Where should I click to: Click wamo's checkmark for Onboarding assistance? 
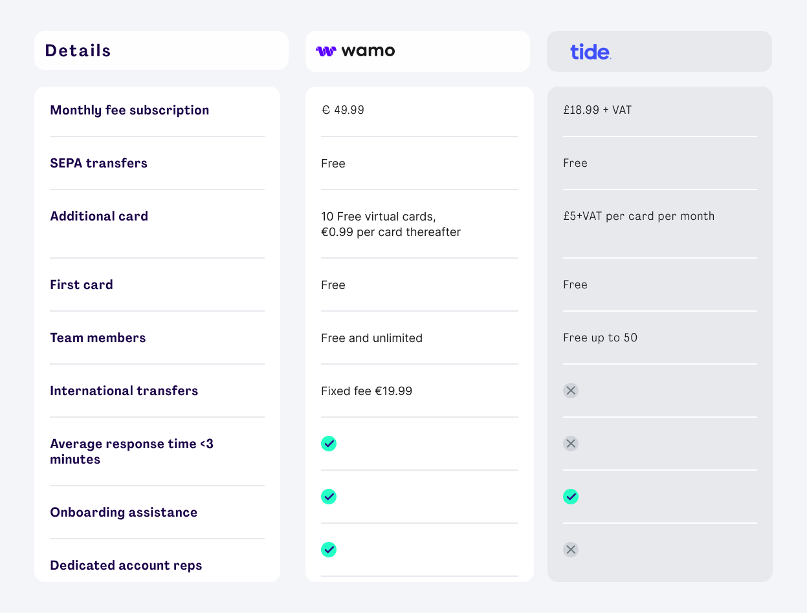click(329, 497)
